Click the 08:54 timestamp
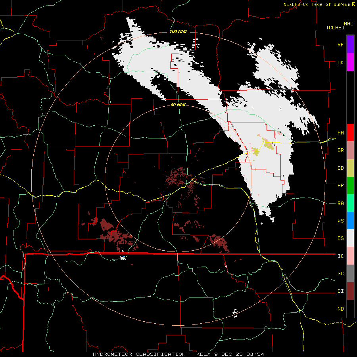This screenshot has height=357, width=357. 255,354
